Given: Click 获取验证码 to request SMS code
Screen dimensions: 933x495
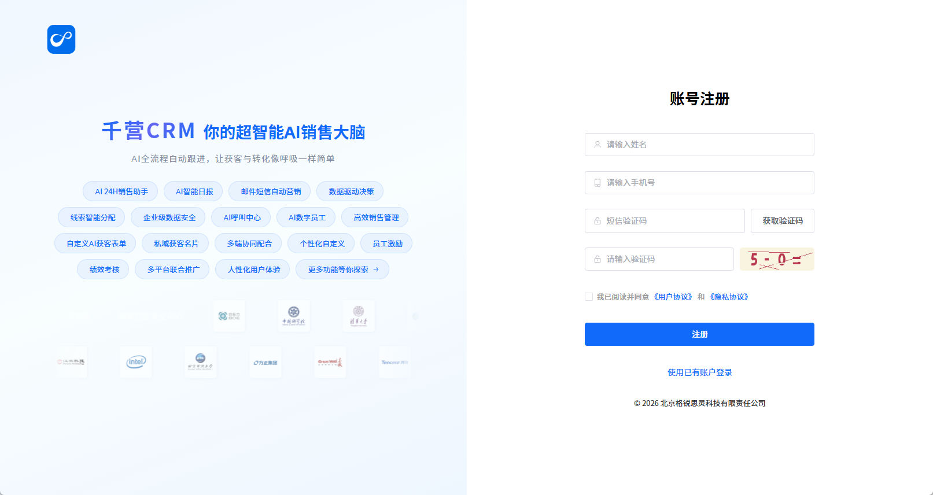Looking at the screenshot, I should point(782,221).
